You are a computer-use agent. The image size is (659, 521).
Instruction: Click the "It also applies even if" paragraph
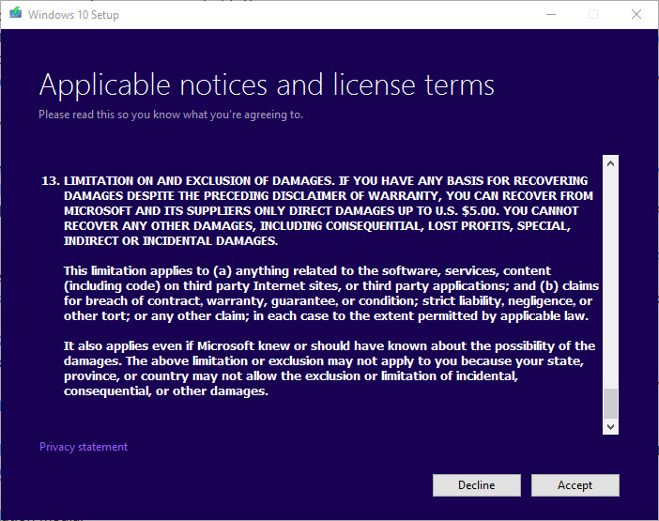click(x=329, y=369)
